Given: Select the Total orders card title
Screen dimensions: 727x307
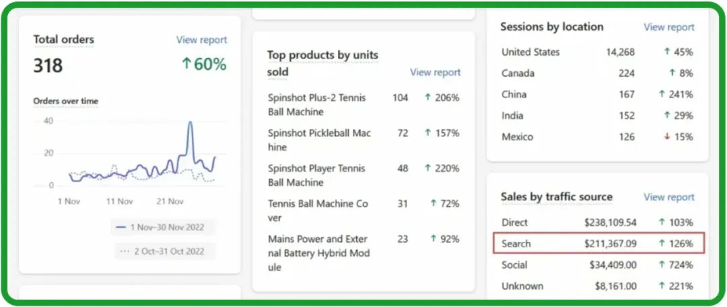Looking at the screenshot, I should click(x=64, y=40).
